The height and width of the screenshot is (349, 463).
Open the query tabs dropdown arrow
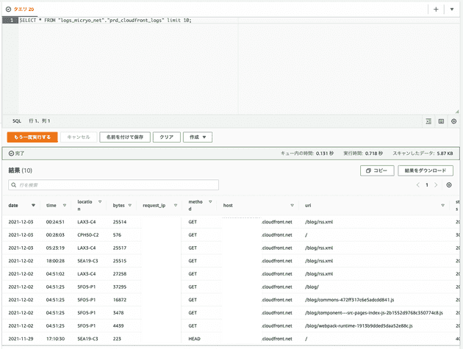[x=452, y=10]
